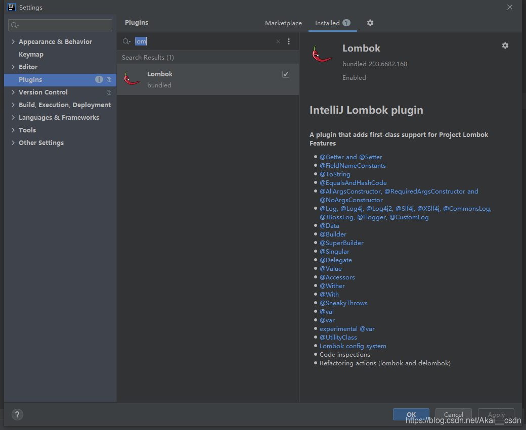
Task: Click the large Lombok chili icon in details
Action: (x=321, y=54)
